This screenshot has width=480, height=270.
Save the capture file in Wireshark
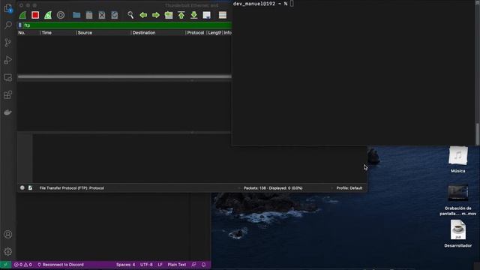tap(89, 15)
